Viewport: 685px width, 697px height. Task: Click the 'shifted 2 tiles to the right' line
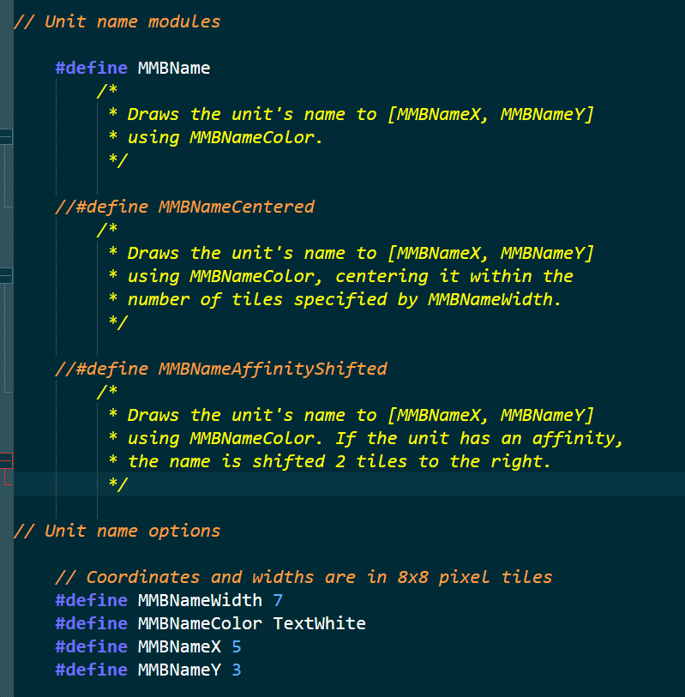339,461
